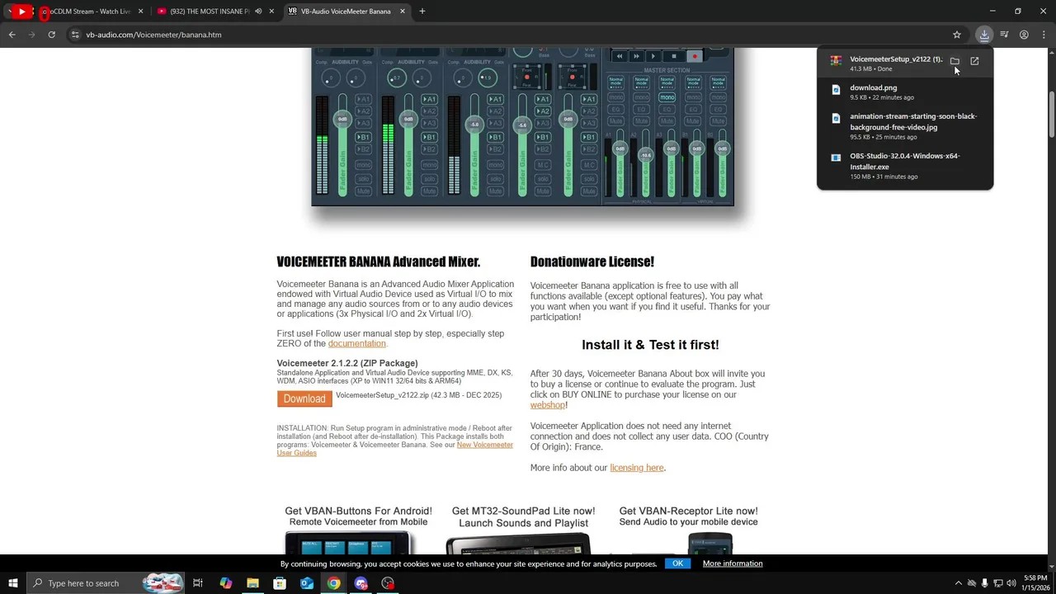Open Outlook from taskbar

pyautogui.click(x=307, y=583)
